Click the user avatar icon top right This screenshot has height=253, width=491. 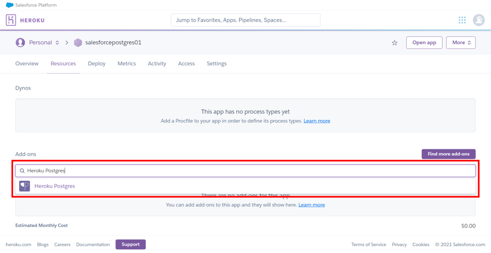[x=479, y=20]
